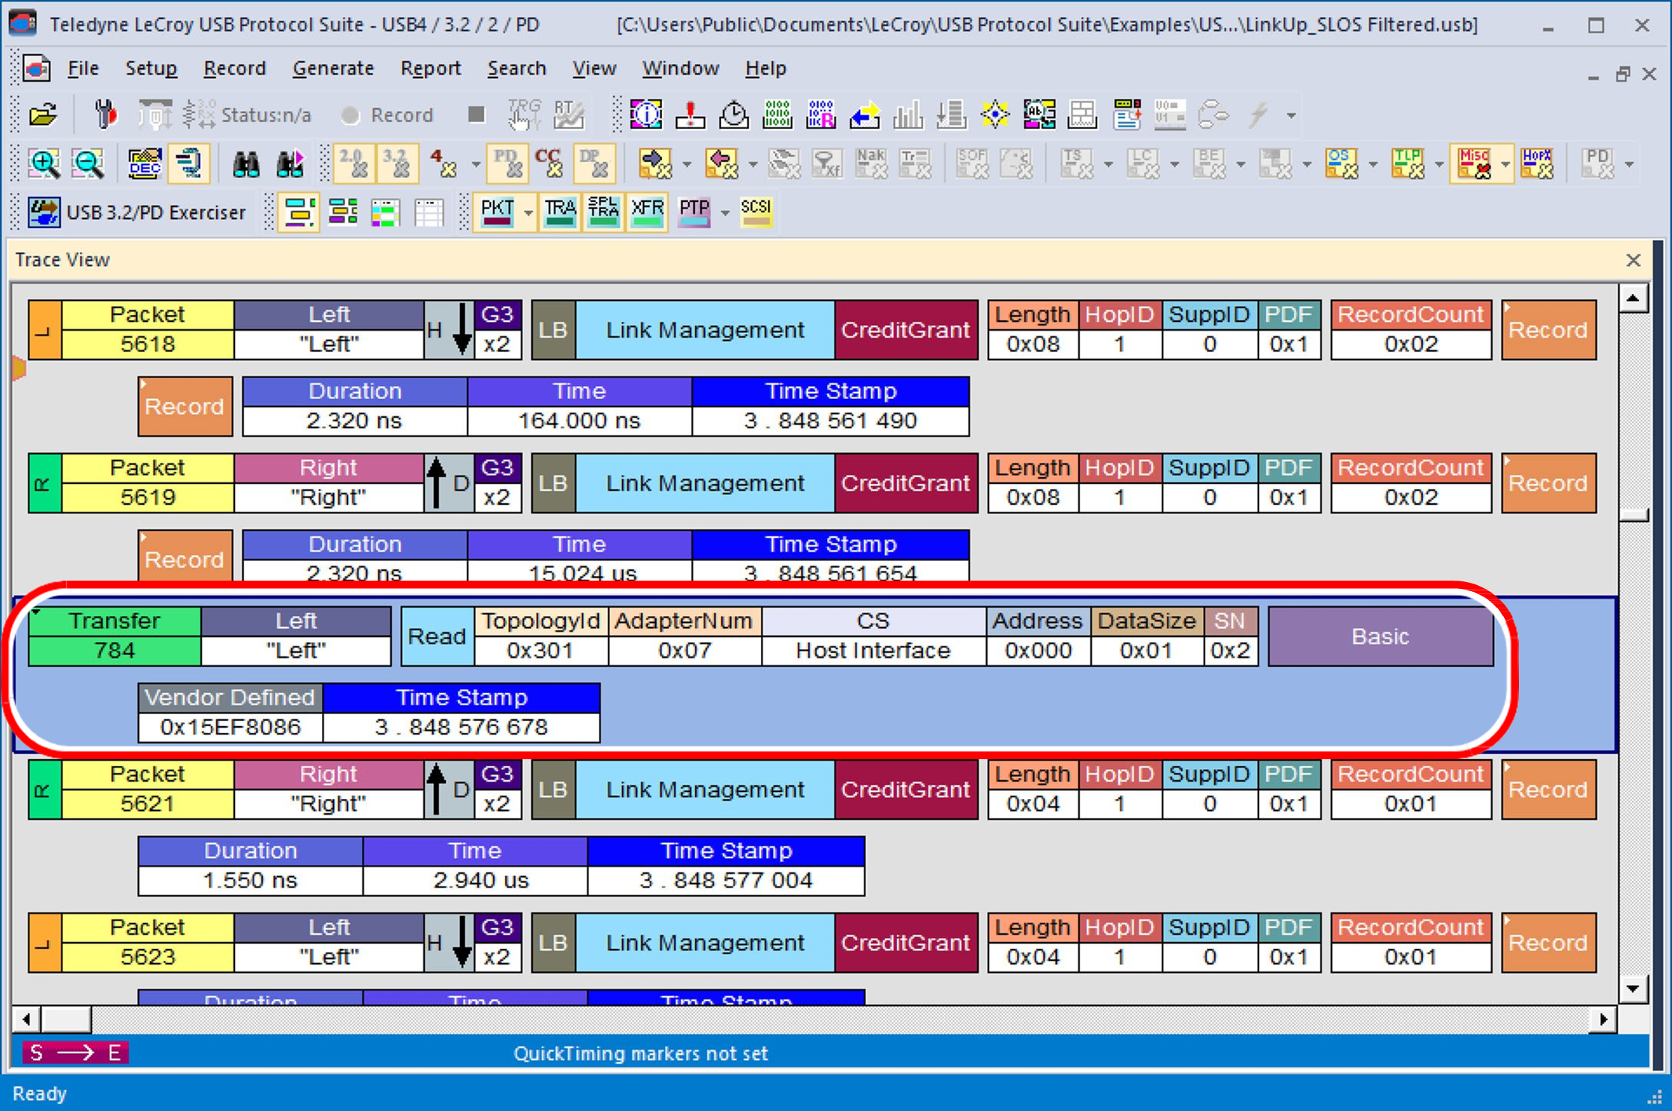Click horizontal scrollbar right arrow
This screenshot has width=1672, height=1111.
[1603, 1019]
